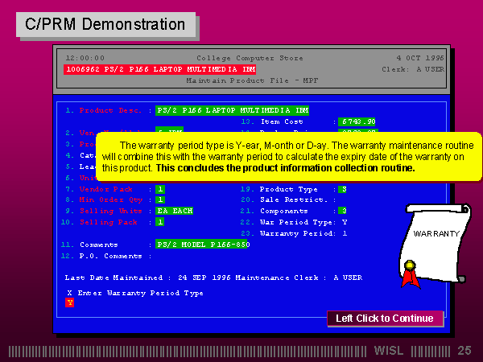Select the Selling Pack value field

coord(160,222)
